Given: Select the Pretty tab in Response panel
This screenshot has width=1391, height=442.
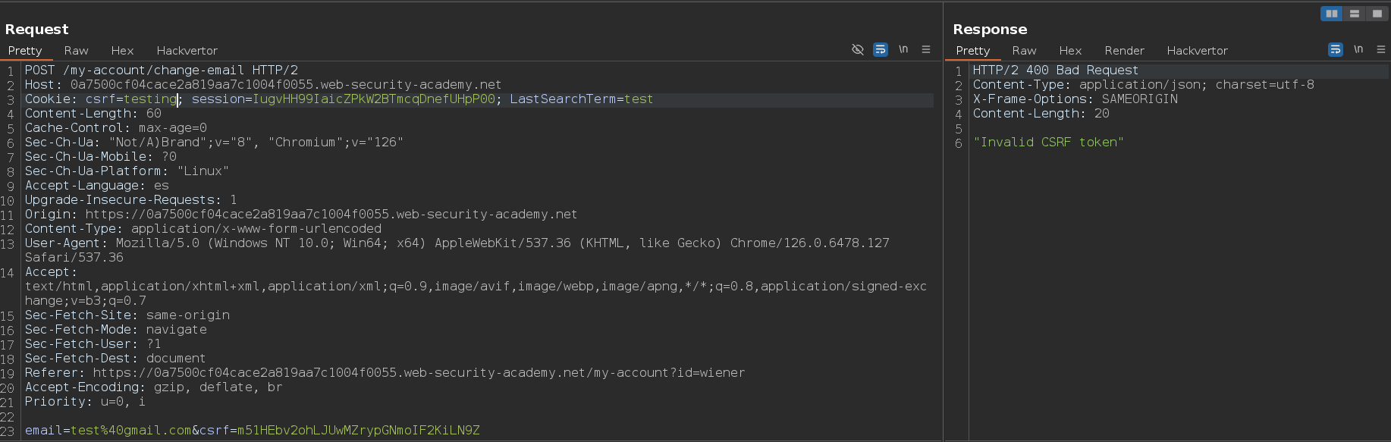Looking at the screenshot, I should [973, 51].
